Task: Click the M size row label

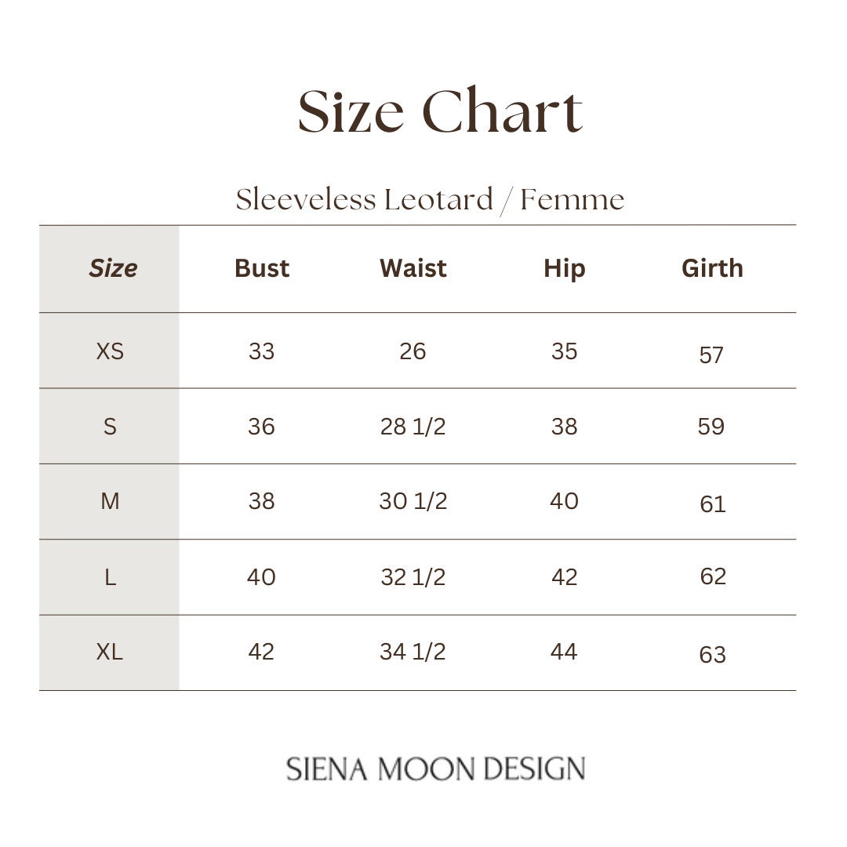Action: click(111, 501)
